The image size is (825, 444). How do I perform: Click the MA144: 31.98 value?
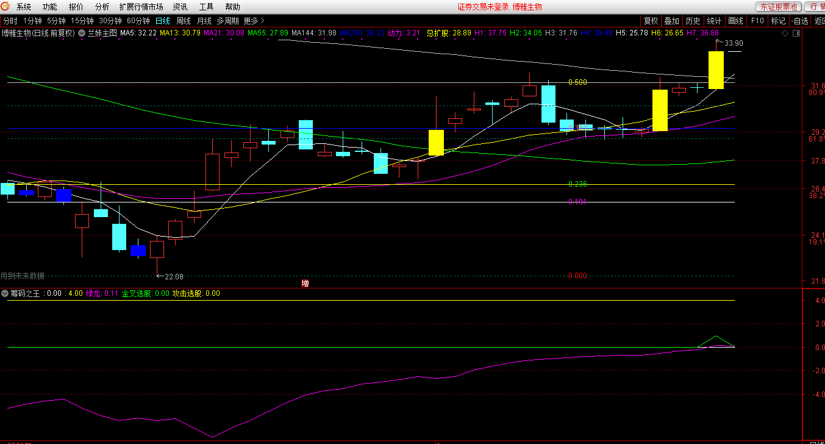pyautogui.click(x=314, y=33)
